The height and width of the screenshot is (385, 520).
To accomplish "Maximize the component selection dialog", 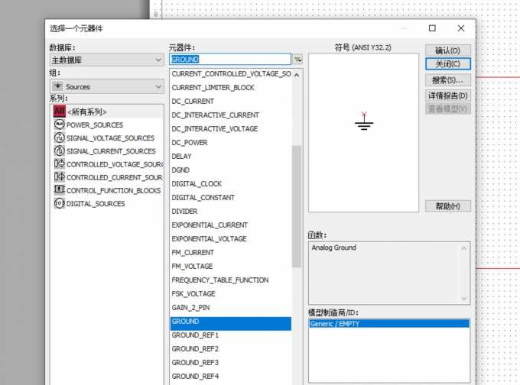I will click(432, 28).
